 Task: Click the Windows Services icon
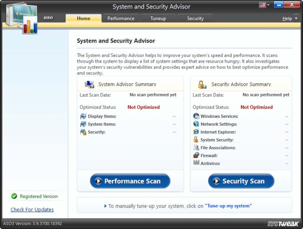pos(196,116)
